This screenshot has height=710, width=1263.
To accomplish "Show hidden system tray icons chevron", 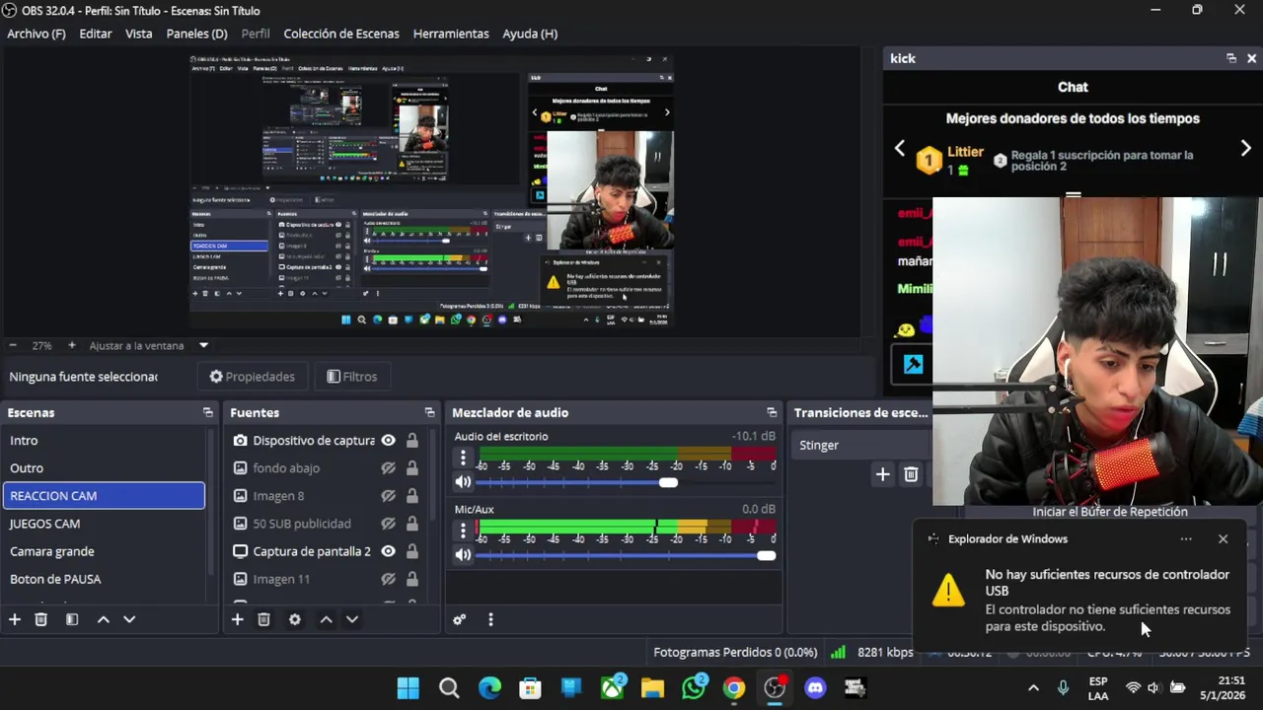I will pos(1033,688).
